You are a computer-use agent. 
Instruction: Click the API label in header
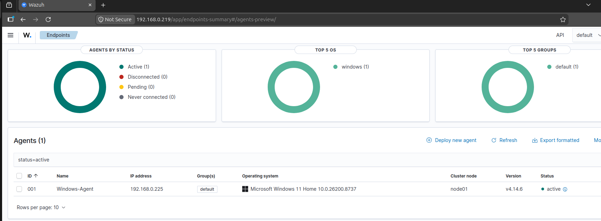pyautogui.click(x=560, y=35)
